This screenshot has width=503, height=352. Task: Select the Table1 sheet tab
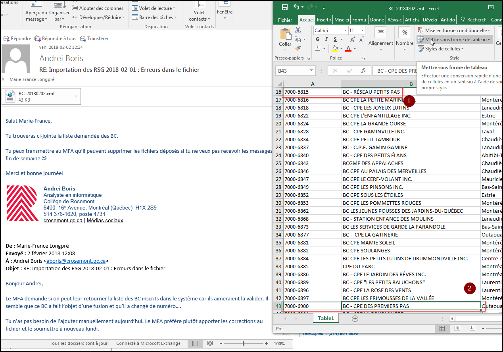tap(325, 318)
